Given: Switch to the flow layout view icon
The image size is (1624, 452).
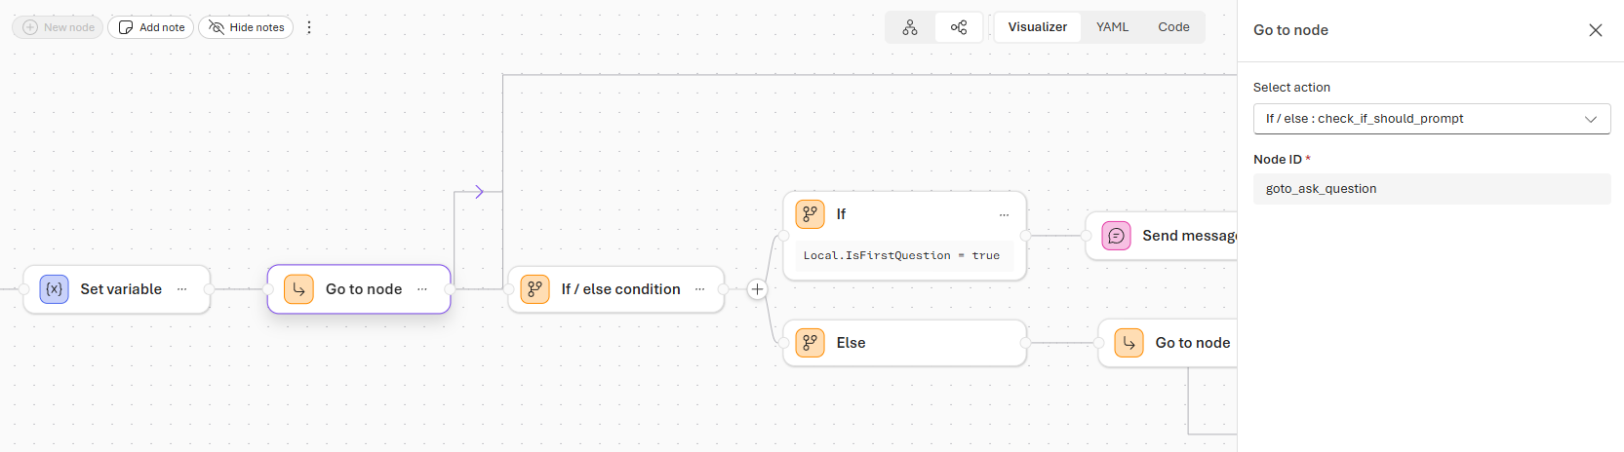Looking at the screenshot, I should (x=959, y=27).
